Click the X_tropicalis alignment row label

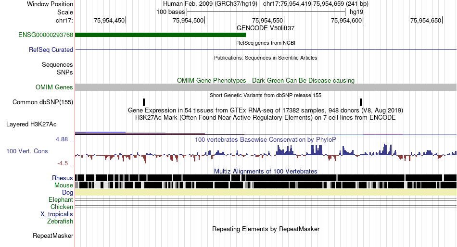(x=57, y=214)
